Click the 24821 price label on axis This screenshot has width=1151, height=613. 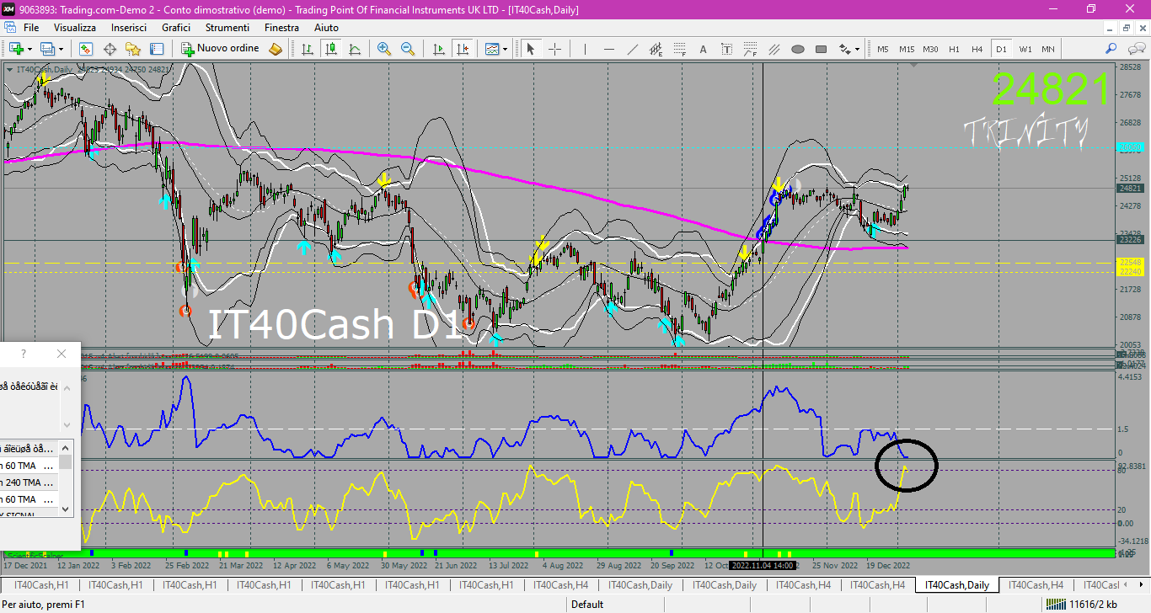pyautogui.click(x=1130, y=188)
